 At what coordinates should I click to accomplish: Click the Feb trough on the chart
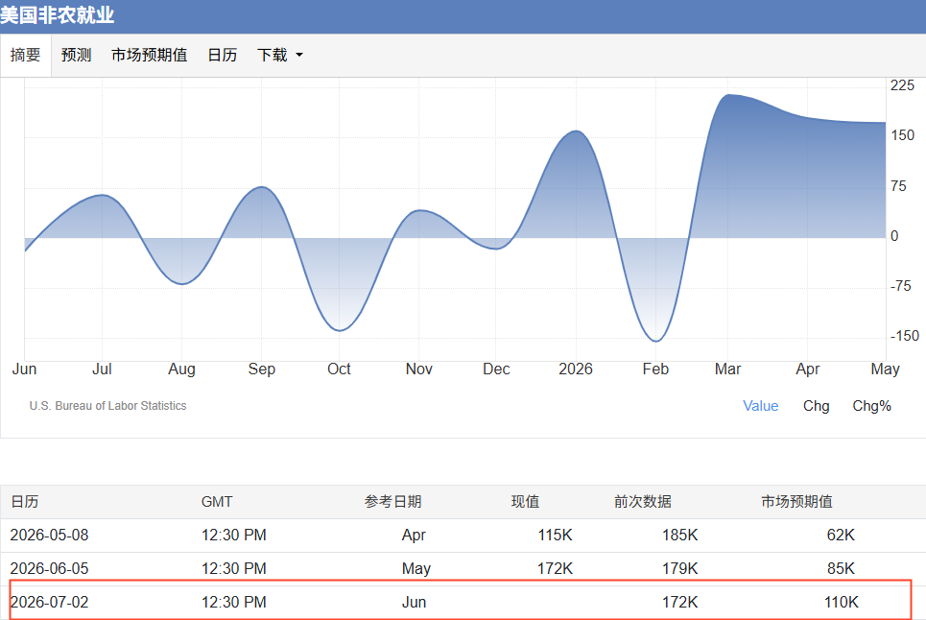[656, 342]
